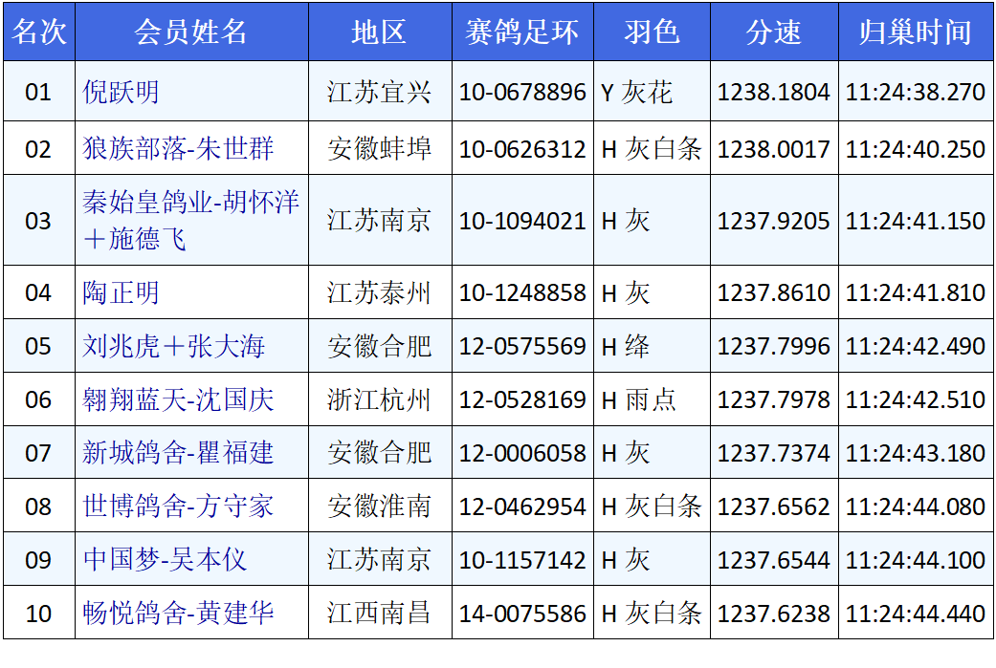Click the 陶正明 name link
996x668 pixels.
tap(121, 292)
